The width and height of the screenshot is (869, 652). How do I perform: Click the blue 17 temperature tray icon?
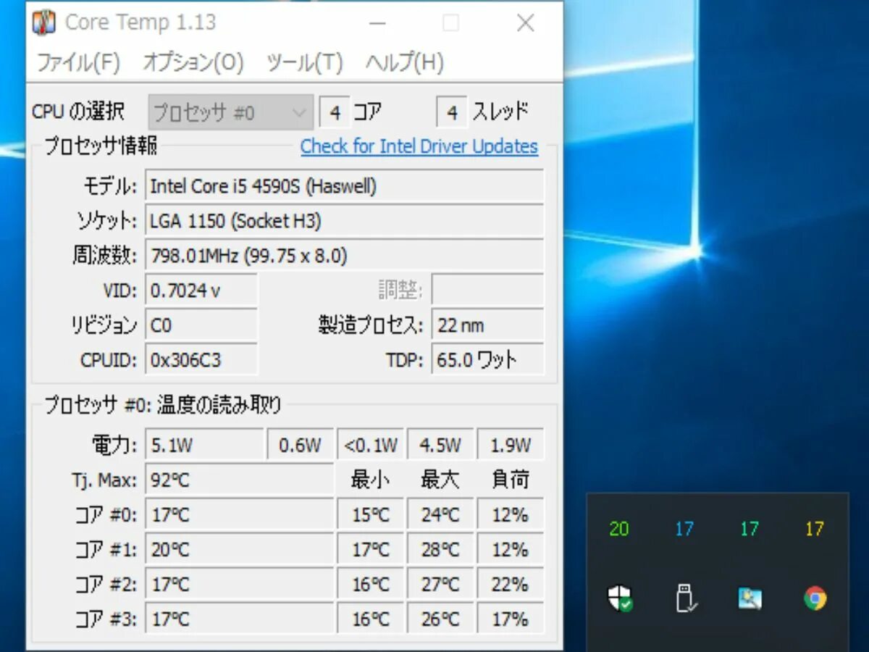click(x=684, y=530)
